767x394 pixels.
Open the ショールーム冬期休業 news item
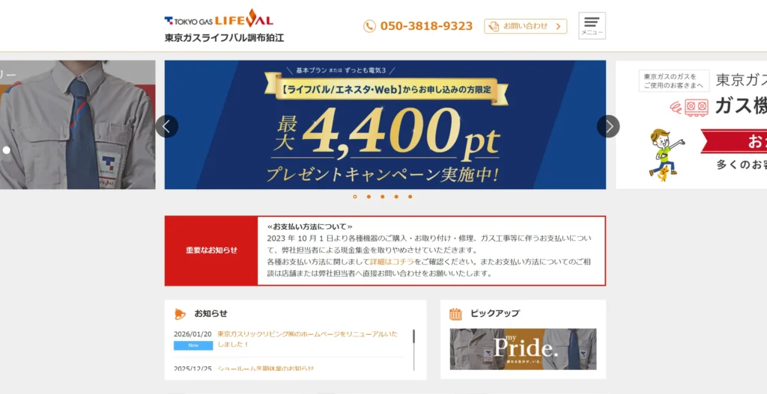tap(265, 368)
